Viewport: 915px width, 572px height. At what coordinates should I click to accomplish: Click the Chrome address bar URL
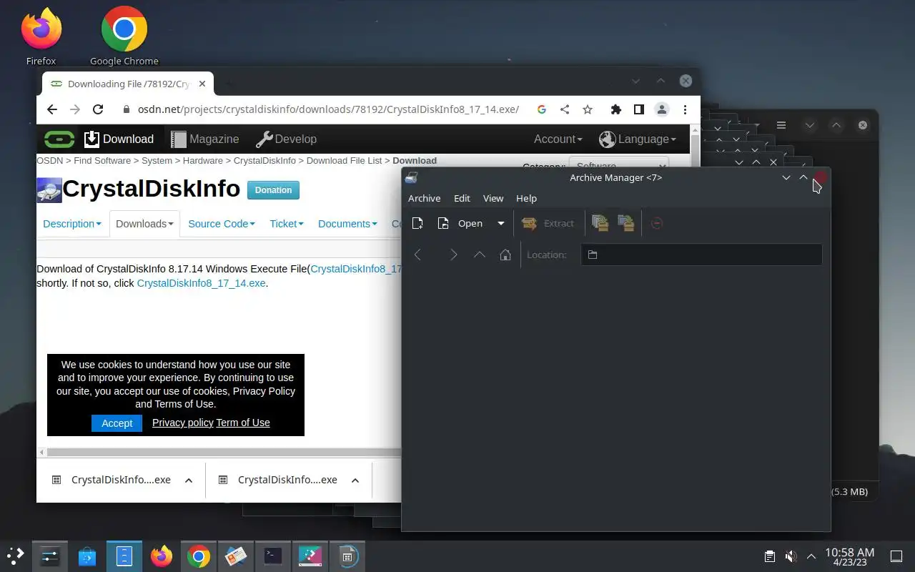328,109
